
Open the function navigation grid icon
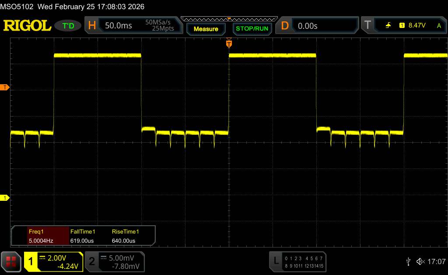coord(11,261)
